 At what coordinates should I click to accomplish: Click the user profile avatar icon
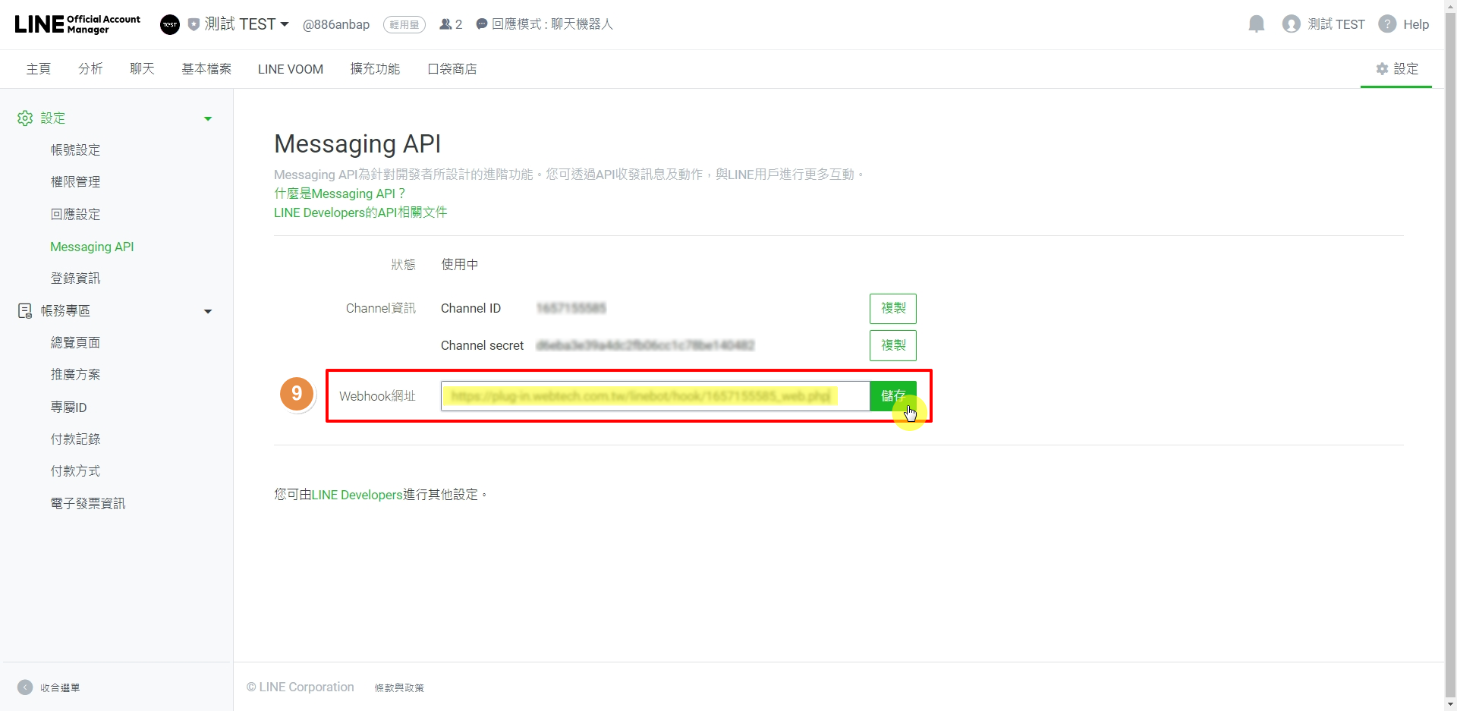click(x=1291, y=24)
